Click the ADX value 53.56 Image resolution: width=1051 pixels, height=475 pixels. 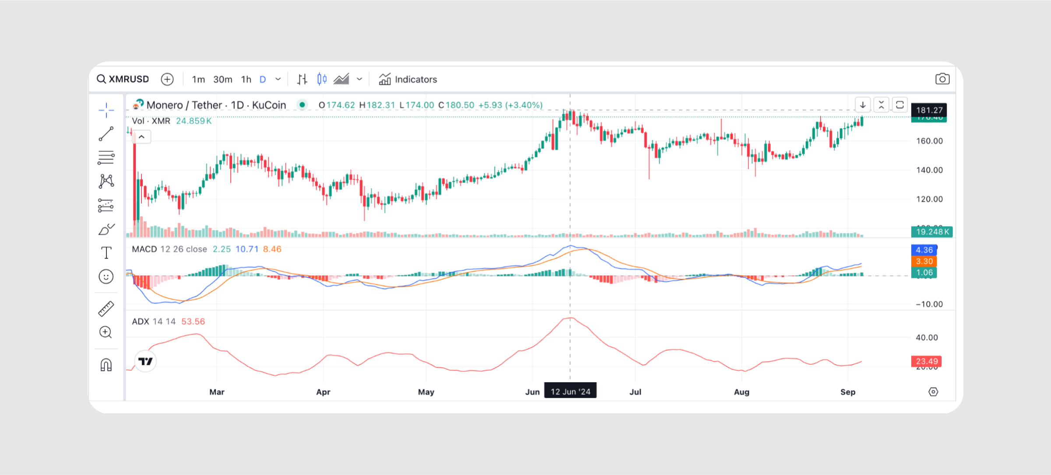[x=193, y=321]
